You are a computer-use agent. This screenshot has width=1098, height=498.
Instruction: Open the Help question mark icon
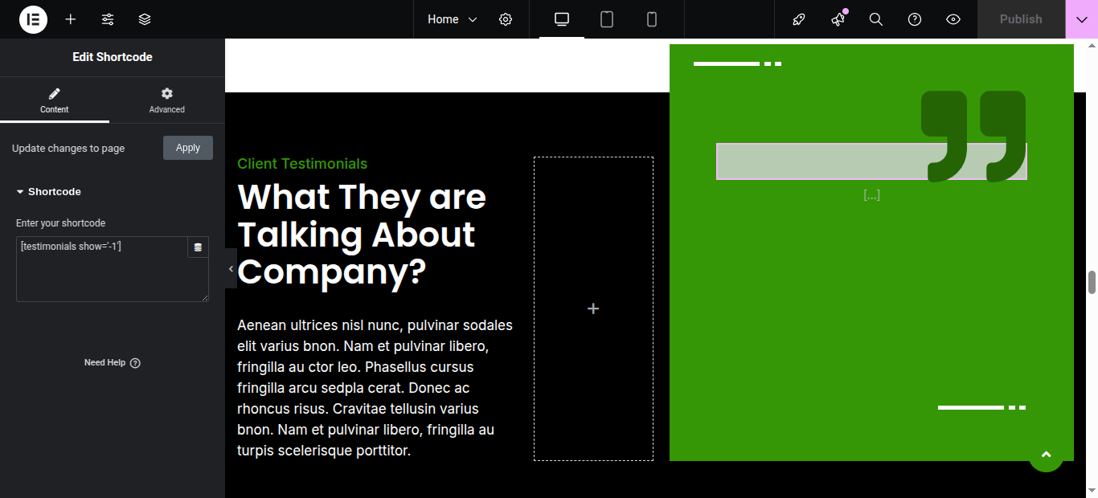(915, 19)
